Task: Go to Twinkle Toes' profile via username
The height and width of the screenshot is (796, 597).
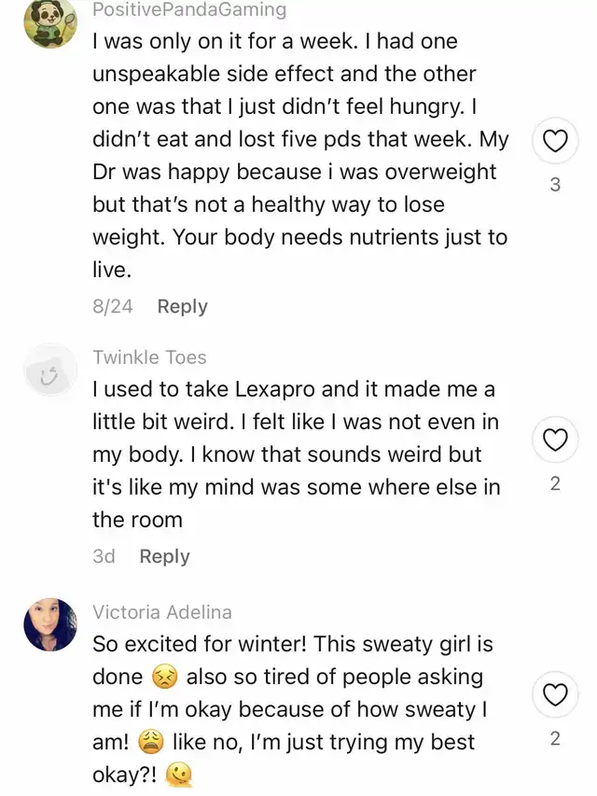Action: point(149,357)
